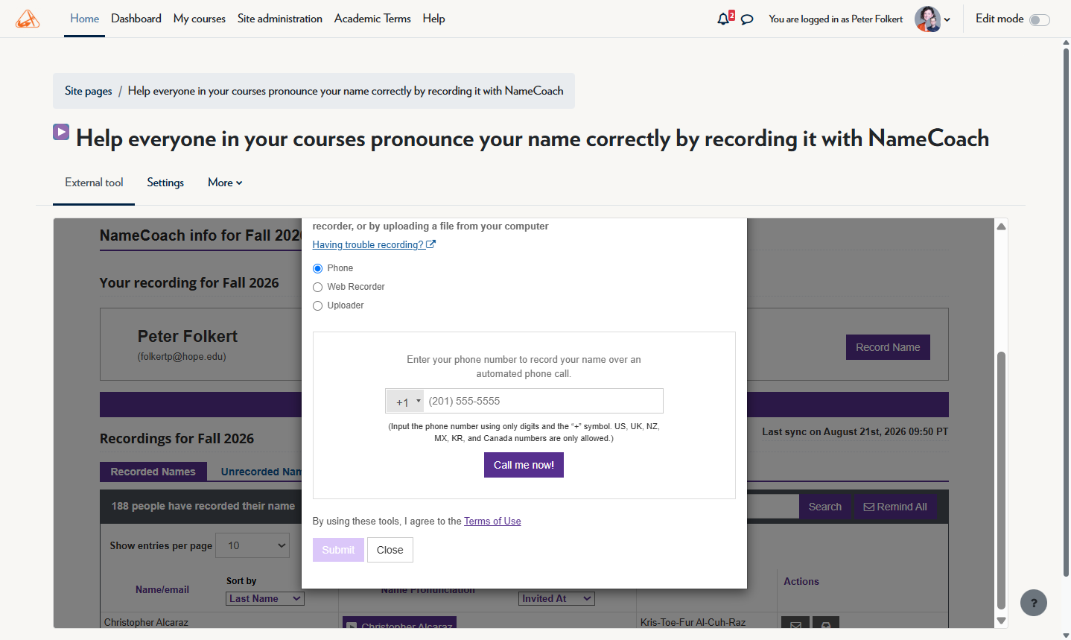Switch to the Settings tab
The width and height of the screenshot is (1071, 640).
pos(165,183)
